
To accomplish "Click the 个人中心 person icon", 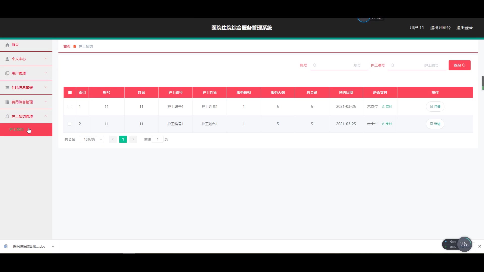I will (x=7, y=59).
